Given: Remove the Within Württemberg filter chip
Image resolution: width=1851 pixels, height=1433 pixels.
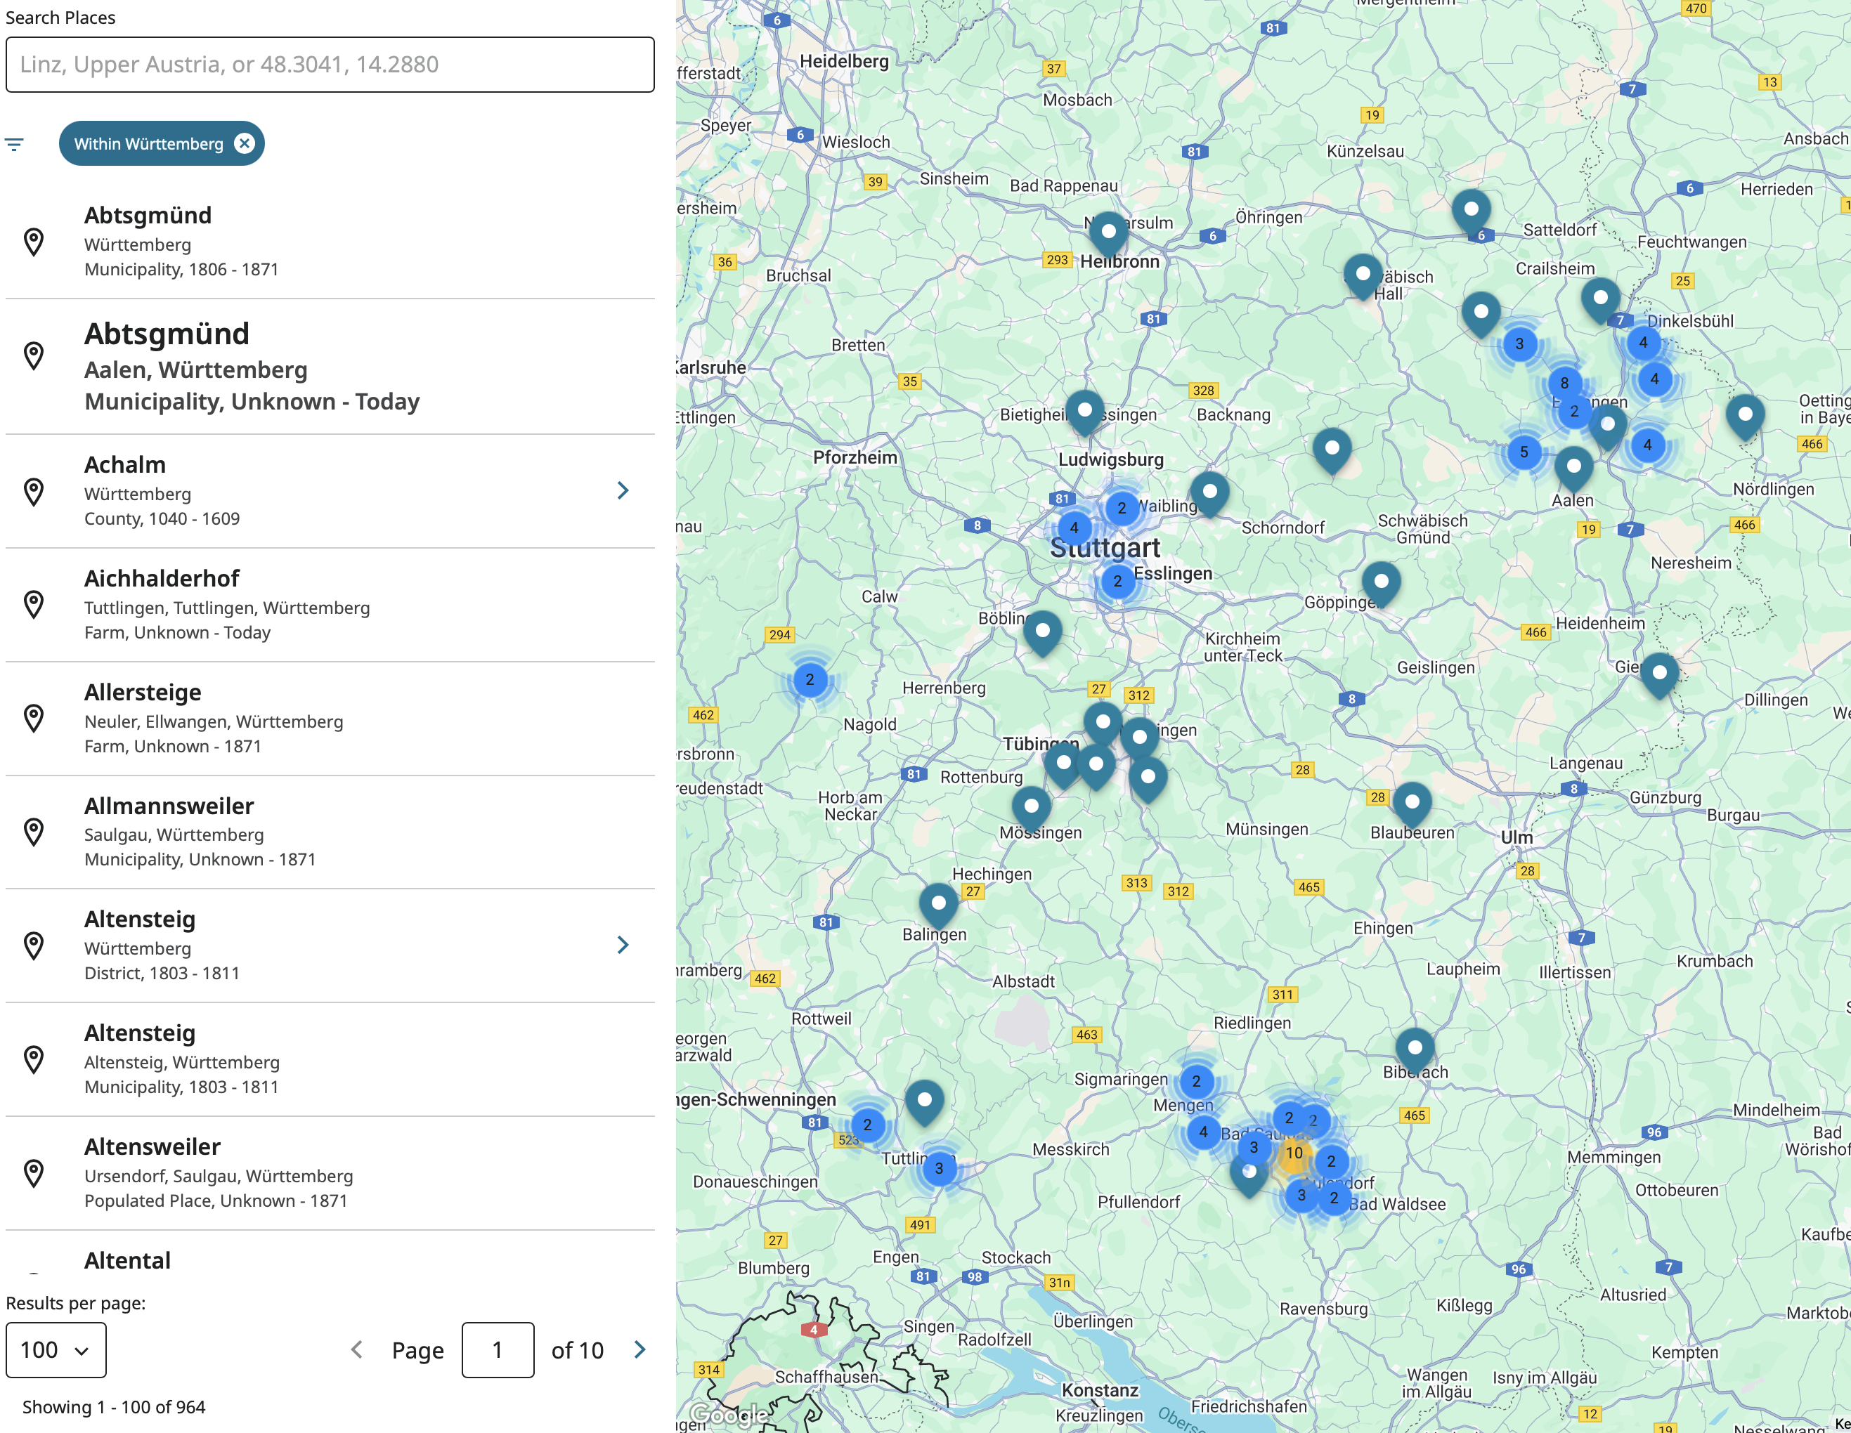Looking at the screenshot, I should pos(244,143).
